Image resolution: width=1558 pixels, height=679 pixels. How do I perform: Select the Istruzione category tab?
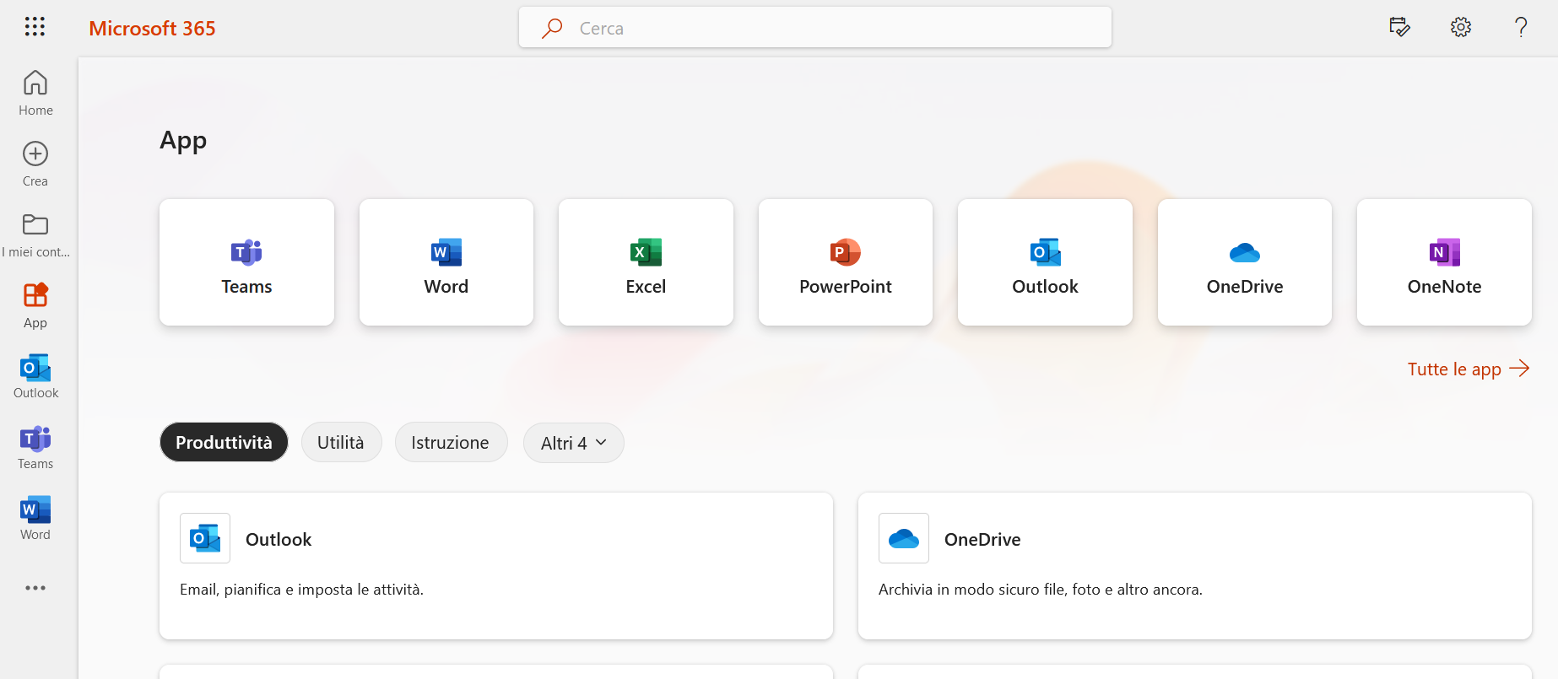(451, 442)
